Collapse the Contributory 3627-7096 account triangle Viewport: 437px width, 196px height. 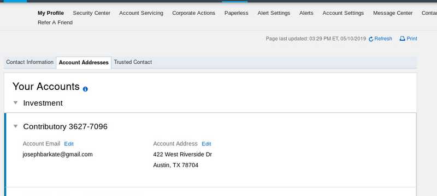point(16,126)
